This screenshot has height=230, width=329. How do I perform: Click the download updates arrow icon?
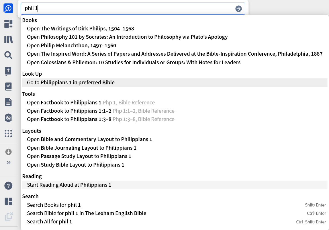pos(8,152)
